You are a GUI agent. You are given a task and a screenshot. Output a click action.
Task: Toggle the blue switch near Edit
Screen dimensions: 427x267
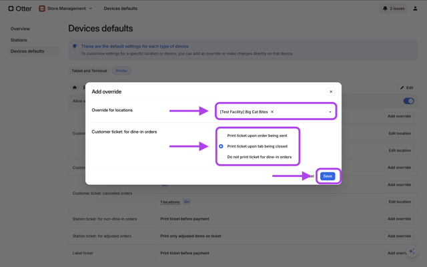coord(408,101)
